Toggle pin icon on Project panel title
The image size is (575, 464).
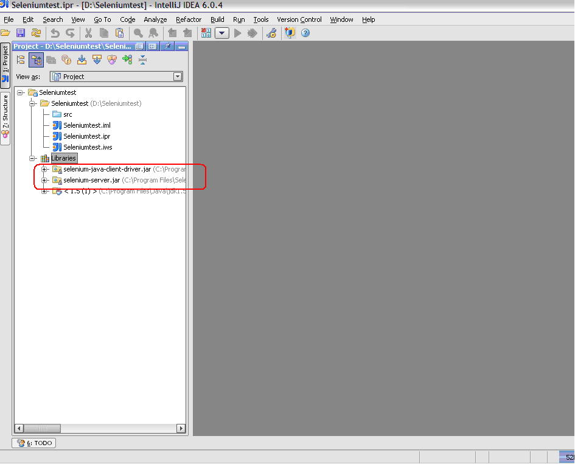tap(167, 46)
